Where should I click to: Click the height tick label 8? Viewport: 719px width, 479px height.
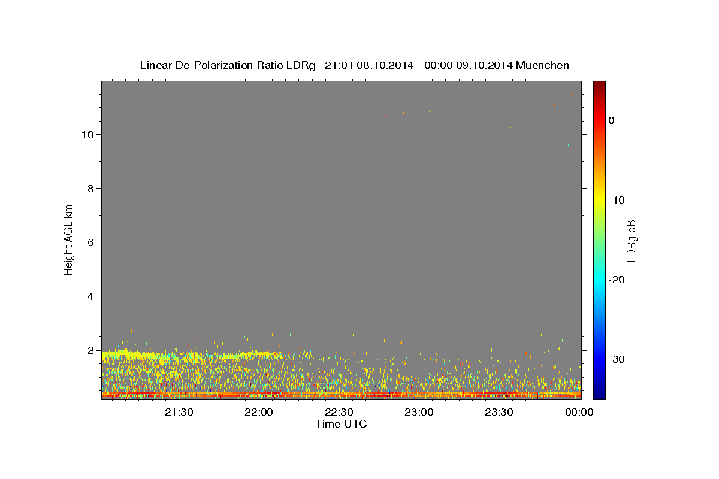91,189
